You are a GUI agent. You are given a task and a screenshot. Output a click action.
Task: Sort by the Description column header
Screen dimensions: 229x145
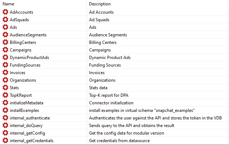click(x=100, y=4)
